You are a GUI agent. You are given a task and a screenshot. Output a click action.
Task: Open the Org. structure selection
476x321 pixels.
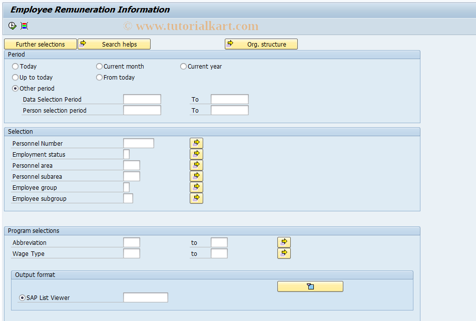click(x=261, y=44)
